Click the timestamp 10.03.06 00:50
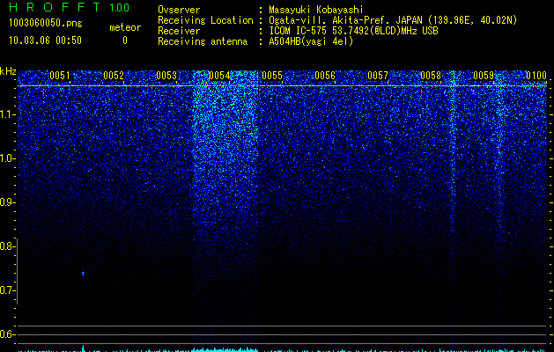This screenshot has height=352, width=554. 45,40
